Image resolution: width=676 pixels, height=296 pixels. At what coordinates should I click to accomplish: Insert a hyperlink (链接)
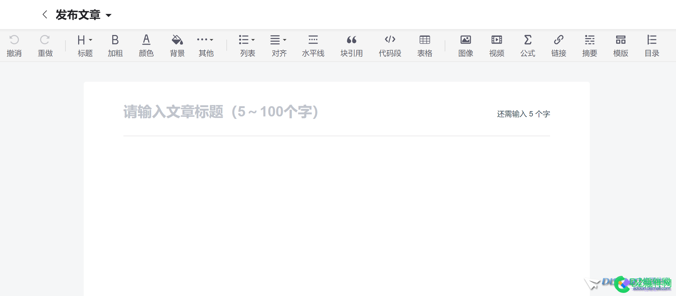(x=558, y=45)
